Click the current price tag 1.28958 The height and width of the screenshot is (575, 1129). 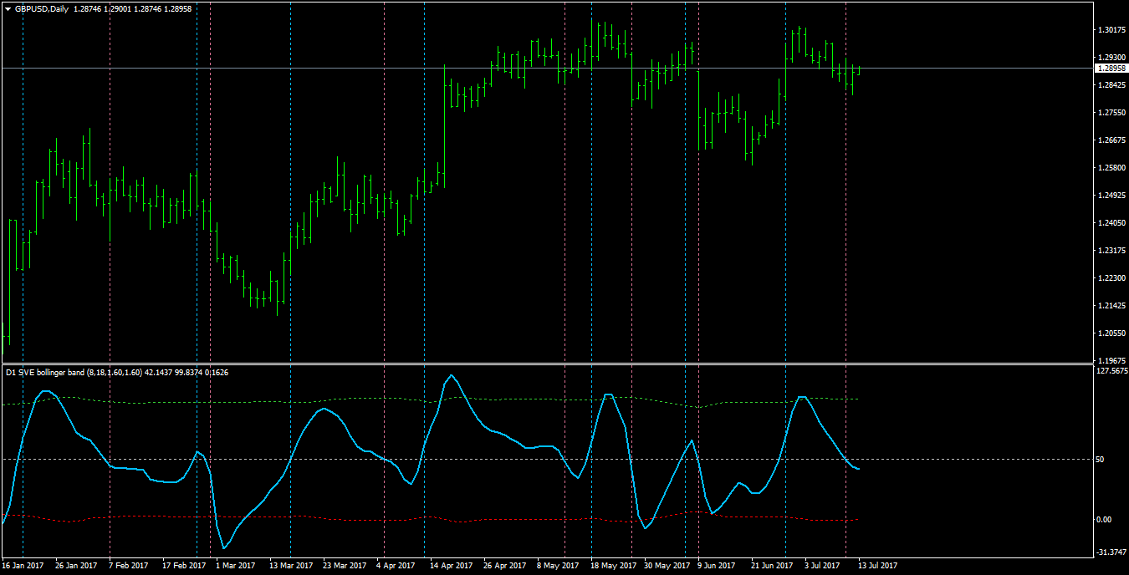pos(1111,68)
